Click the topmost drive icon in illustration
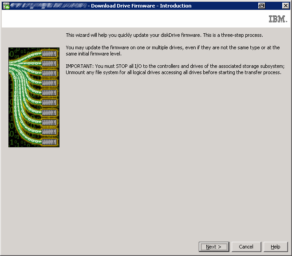292x256 pixels. point(49,54)
